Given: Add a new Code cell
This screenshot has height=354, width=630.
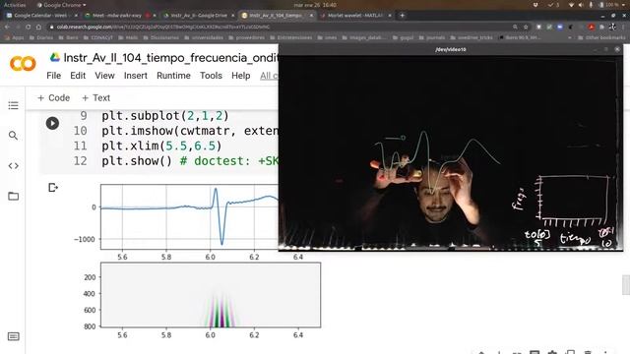Looking at the screenshot, I should pos(53,98).
